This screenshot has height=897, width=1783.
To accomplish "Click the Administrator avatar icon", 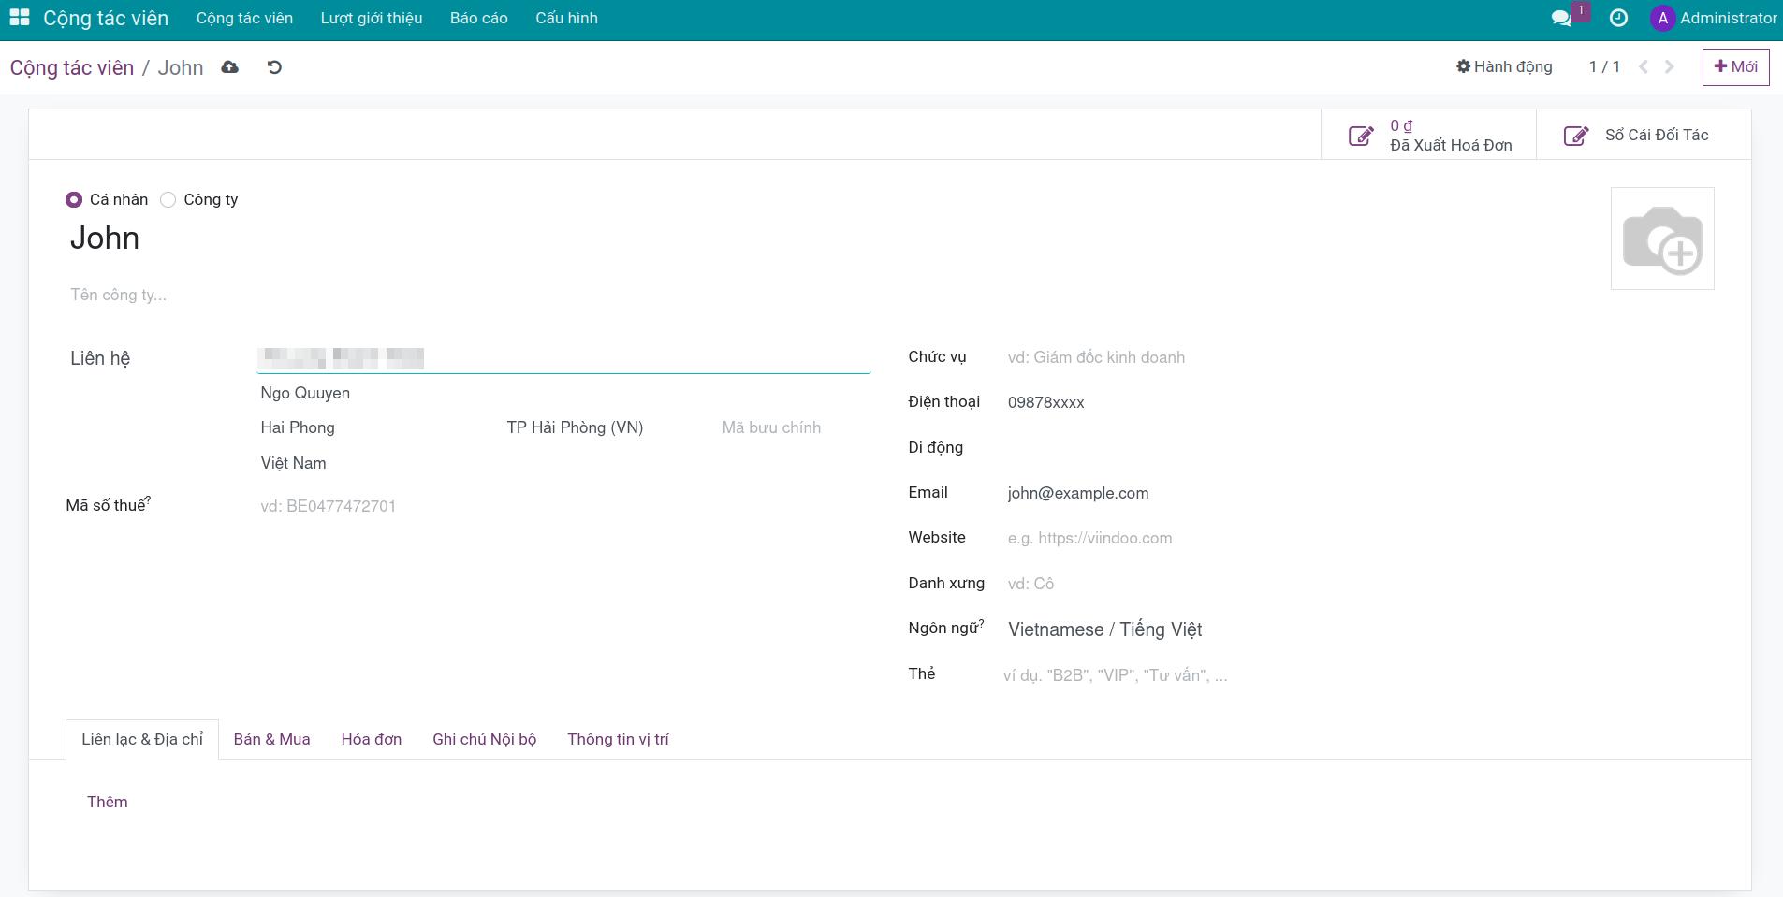I will pyautogui.click(x=1663, y=18).
